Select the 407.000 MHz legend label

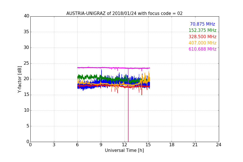pos(202,43)
